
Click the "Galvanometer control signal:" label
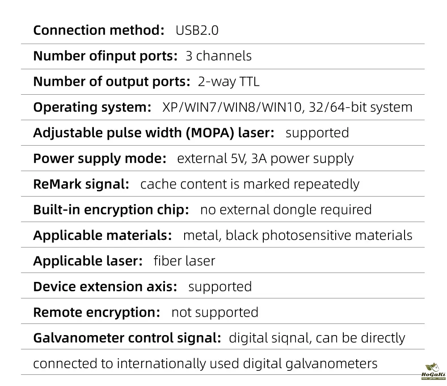(127, 338)
